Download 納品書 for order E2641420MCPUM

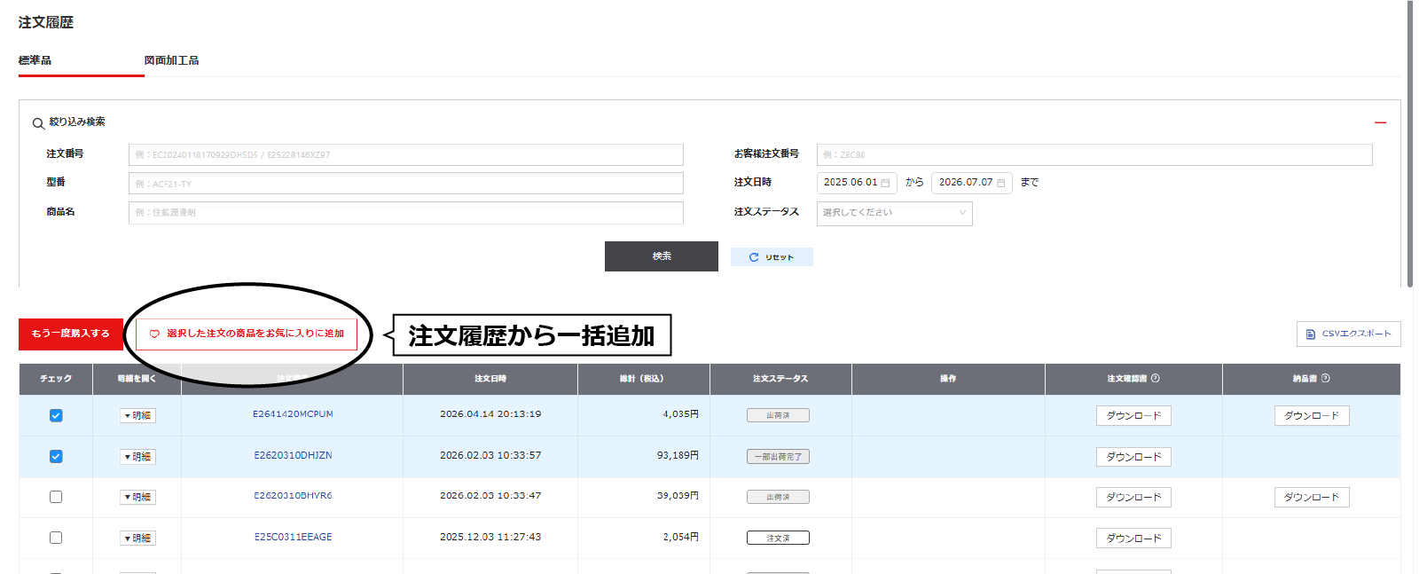(1312, 415)
